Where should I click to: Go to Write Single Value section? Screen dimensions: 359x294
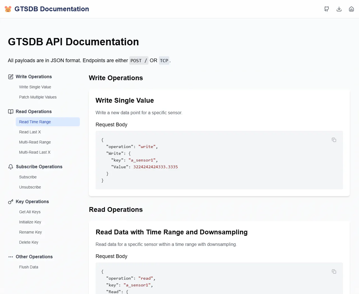click(x=35, y=87)
